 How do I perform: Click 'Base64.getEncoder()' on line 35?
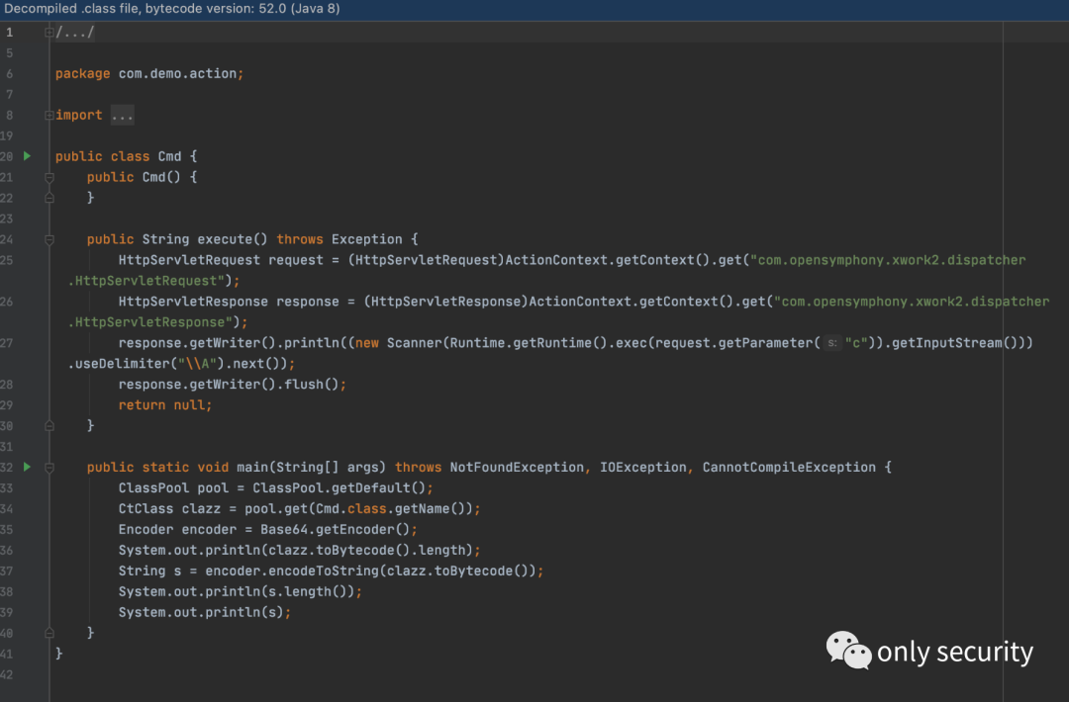coord(335,530)
